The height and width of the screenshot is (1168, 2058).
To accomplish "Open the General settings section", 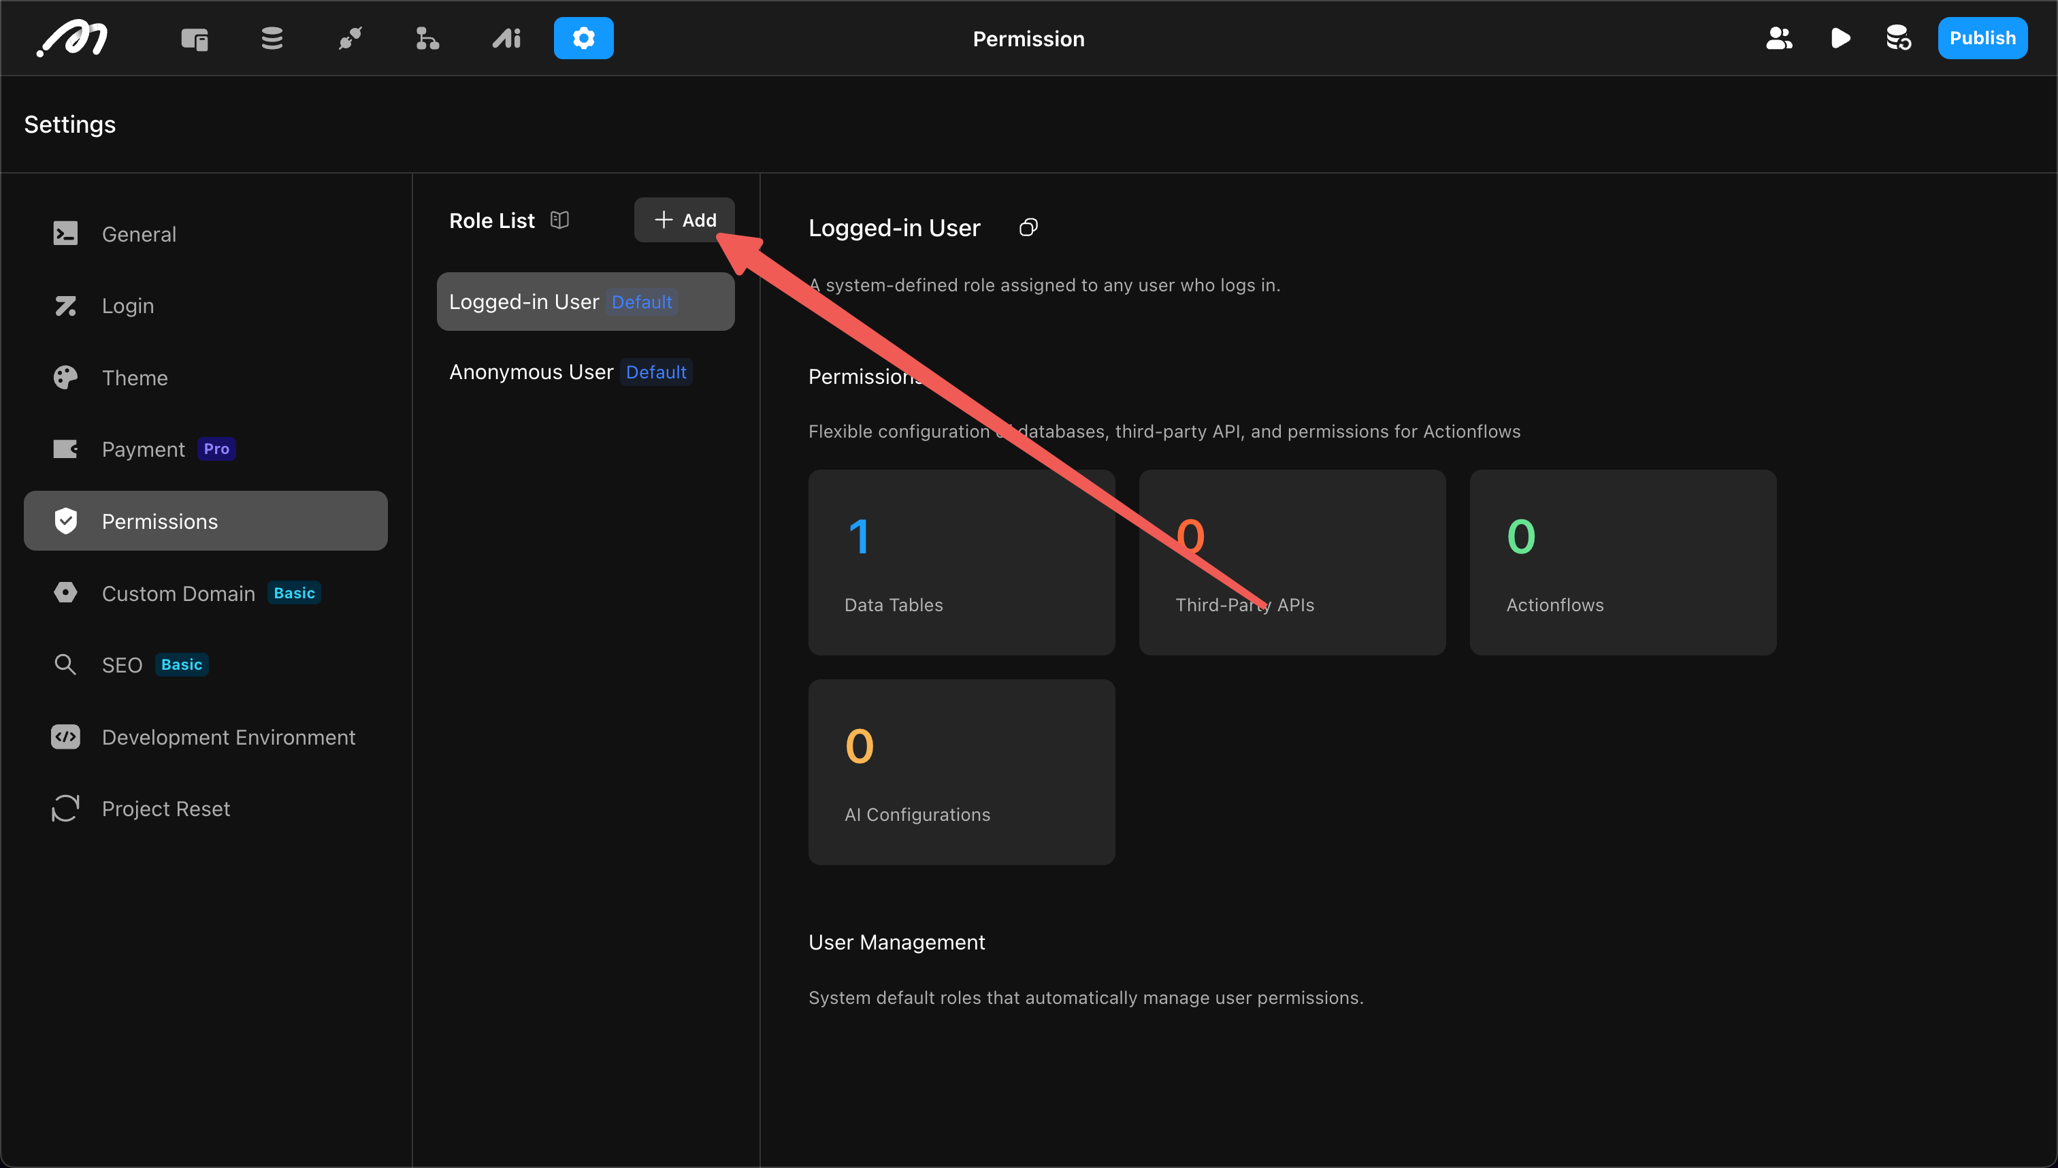I will 206,234.
